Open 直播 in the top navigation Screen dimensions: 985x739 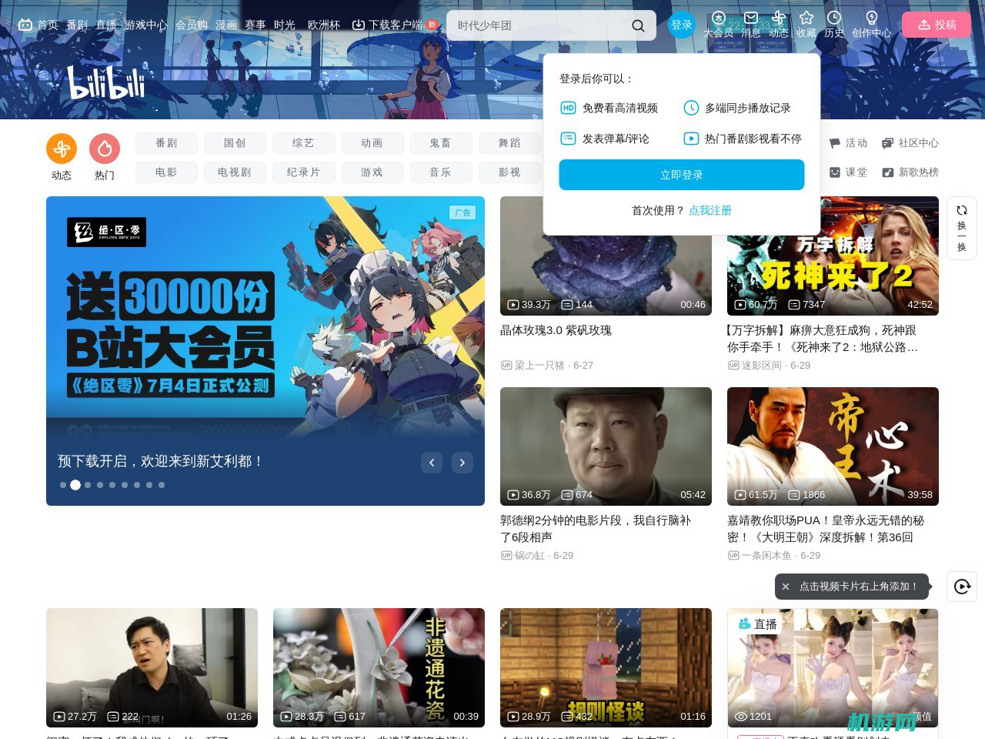(106, 25)
